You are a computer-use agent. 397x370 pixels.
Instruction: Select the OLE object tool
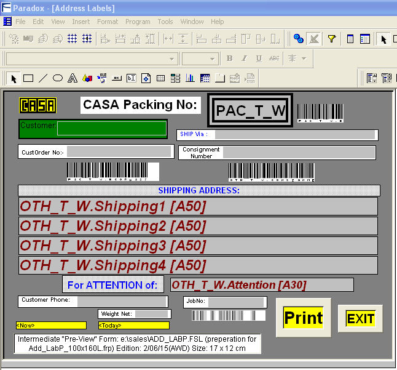click(x=102, y=78)
